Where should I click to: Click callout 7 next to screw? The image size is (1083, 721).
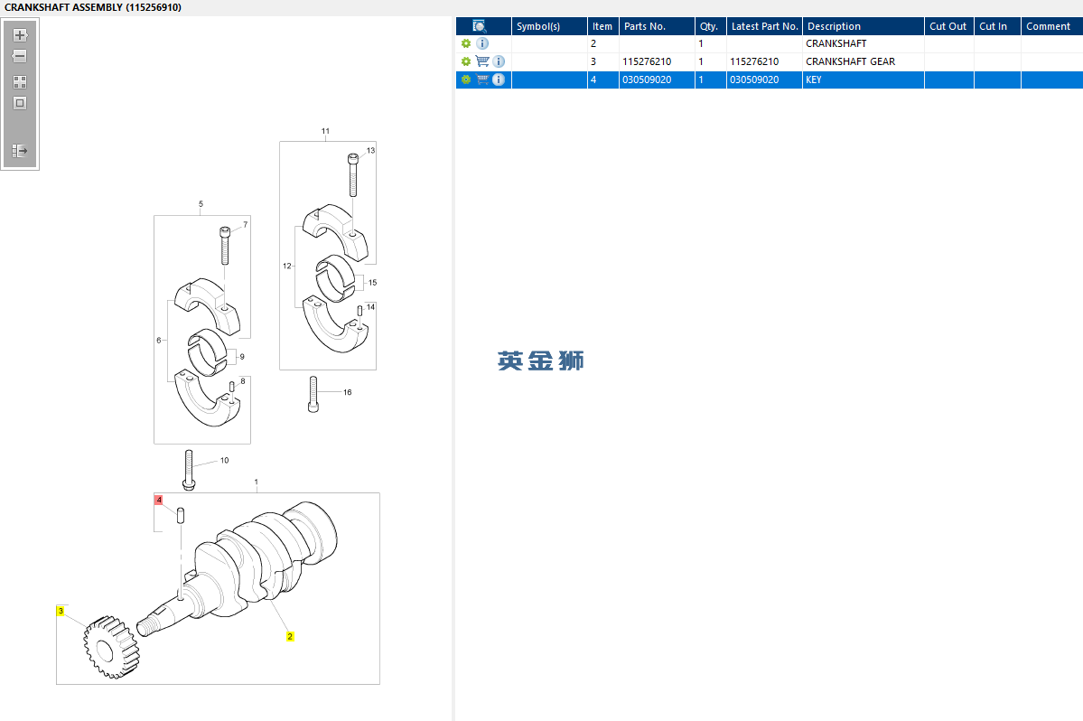coord(245,224)
